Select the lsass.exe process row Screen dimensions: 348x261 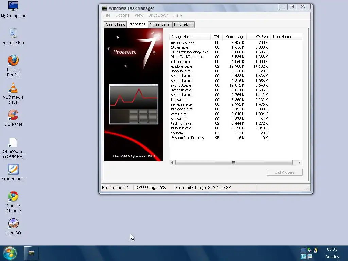pyautogui.click(x=236, y=100)
